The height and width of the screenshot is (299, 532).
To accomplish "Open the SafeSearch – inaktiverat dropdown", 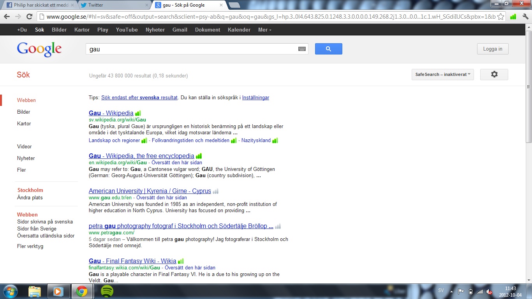I will (443, 74).
